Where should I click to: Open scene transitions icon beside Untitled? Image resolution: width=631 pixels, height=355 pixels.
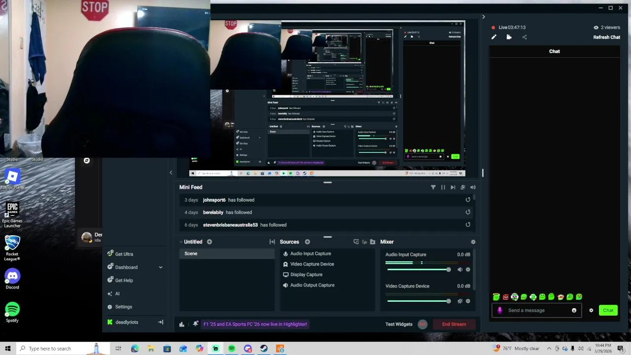pos(272,242)
